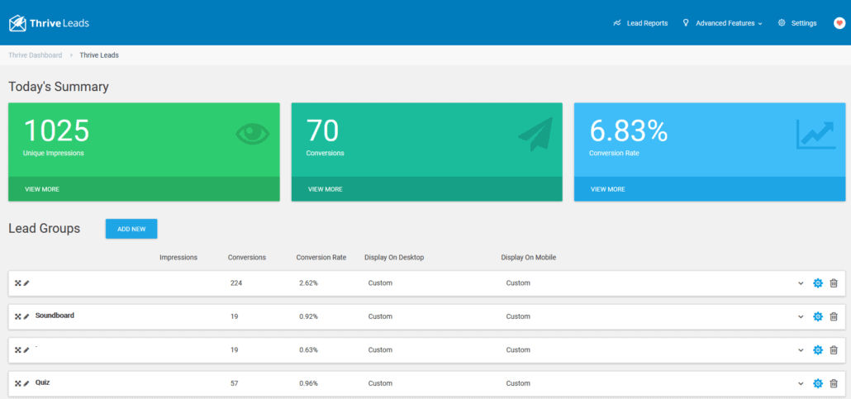
Task: Click the 0.63% conversion rate value
Action: click(308, 350)
